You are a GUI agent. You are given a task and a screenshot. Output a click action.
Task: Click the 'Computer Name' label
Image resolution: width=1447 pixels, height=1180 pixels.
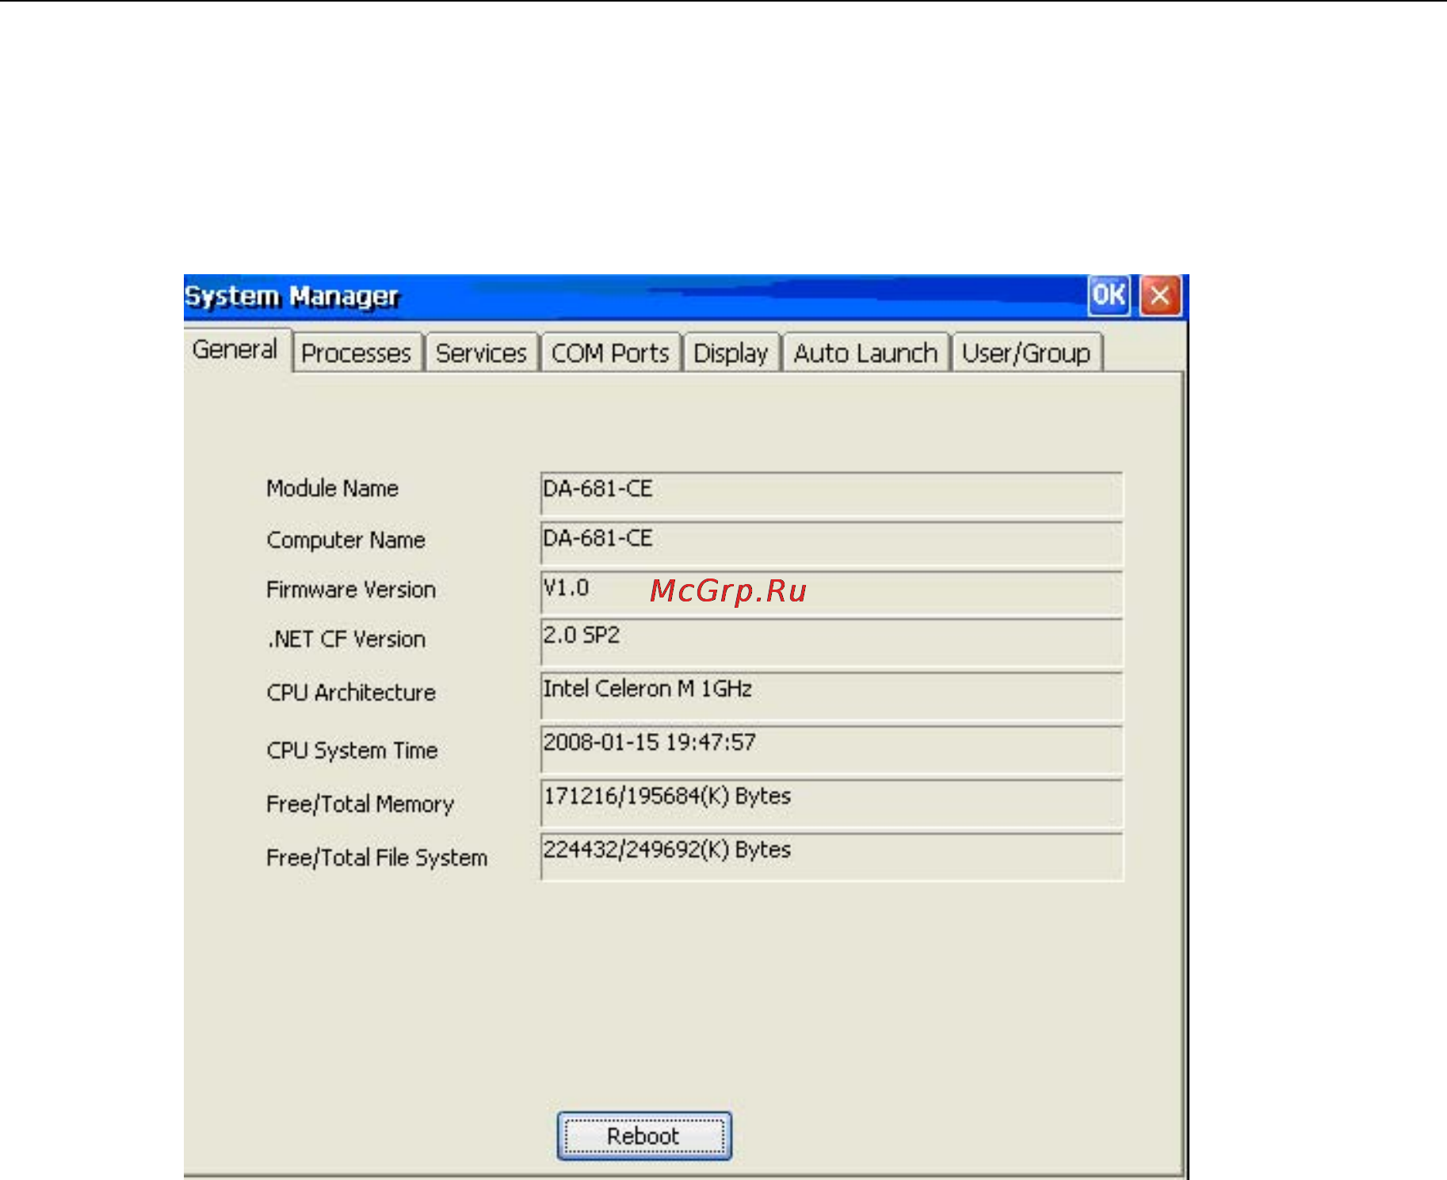coord(346,540)
